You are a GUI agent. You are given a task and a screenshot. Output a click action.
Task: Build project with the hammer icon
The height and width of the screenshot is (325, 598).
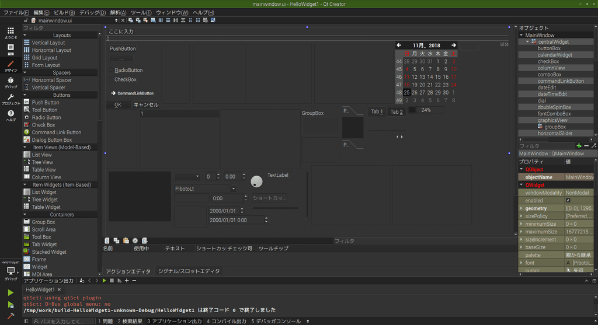tap(11, 316)
